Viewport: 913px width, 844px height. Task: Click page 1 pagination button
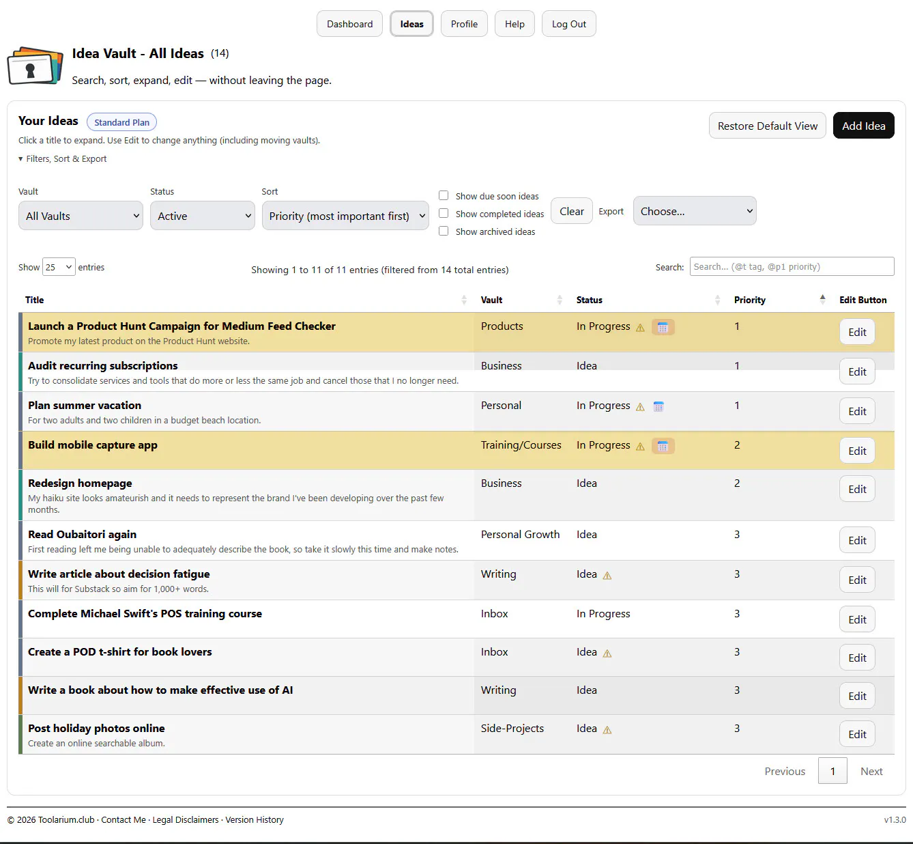point(832,771)
